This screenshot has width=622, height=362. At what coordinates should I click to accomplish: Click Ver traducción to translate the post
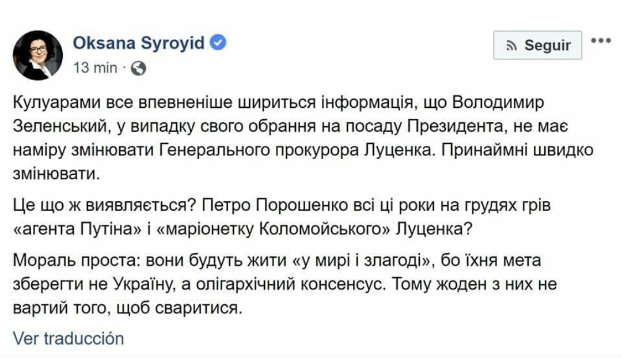[69, 338]
